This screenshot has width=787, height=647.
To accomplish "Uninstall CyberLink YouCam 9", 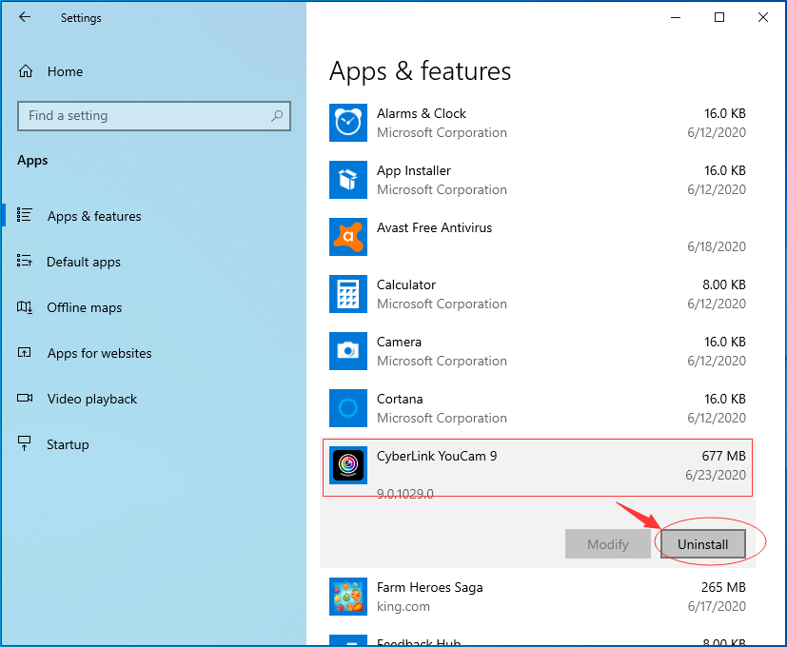I will click(702, 544).
